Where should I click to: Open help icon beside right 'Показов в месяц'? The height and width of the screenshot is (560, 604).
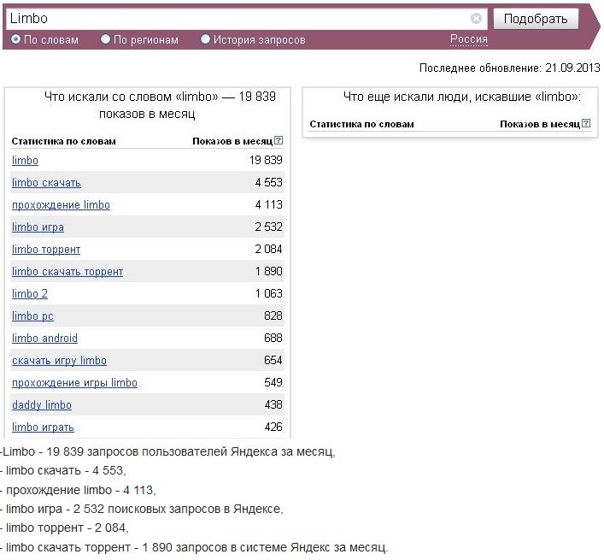point(586,123)
